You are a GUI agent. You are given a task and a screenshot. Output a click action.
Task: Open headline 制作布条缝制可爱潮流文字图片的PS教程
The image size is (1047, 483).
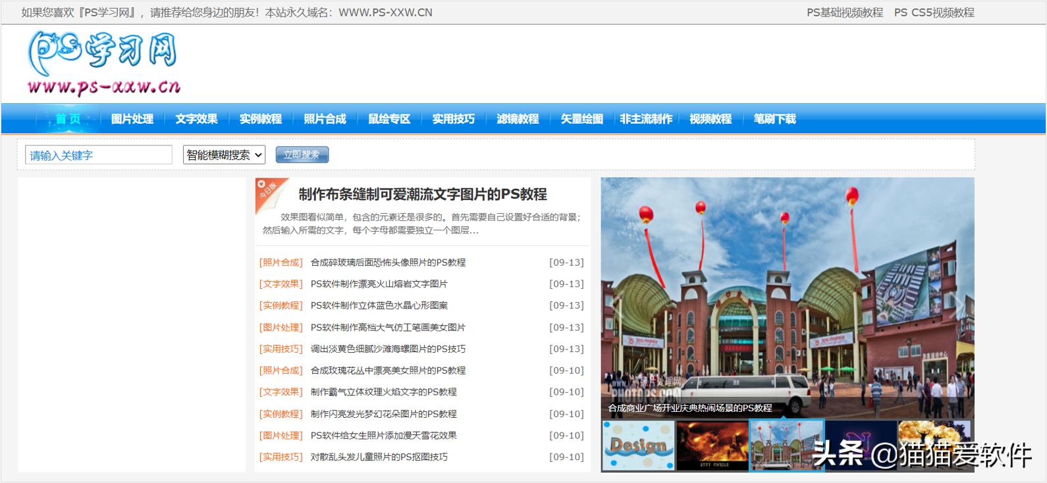point(423,194)
